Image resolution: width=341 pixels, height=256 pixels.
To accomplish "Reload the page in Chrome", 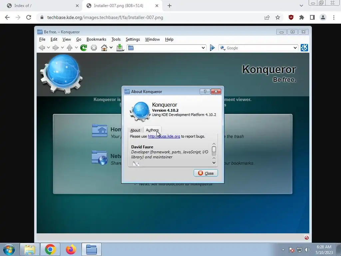I will click(x=29, y=17).
